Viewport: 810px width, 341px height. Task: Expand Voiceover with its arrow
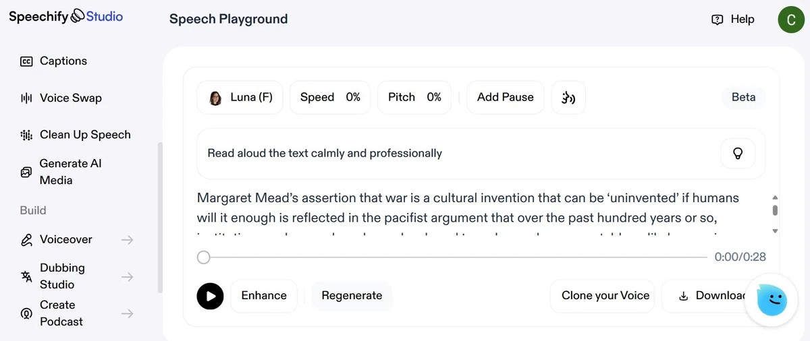(x=127, y=240)
